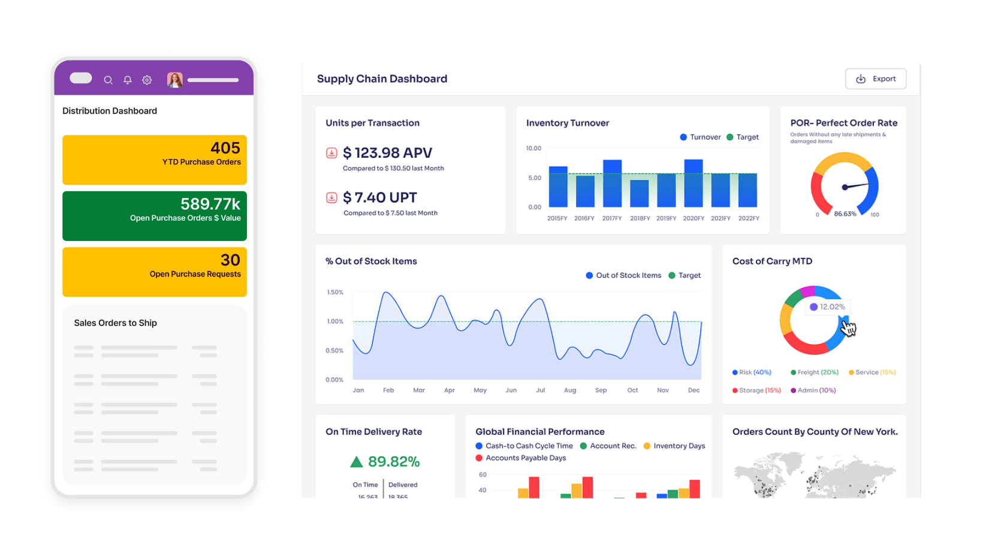Image resolution: width=983 pixels, height=554 pixels.
Task: Toggle the white pill switch in mobile header
Action: tap(81, 78)
